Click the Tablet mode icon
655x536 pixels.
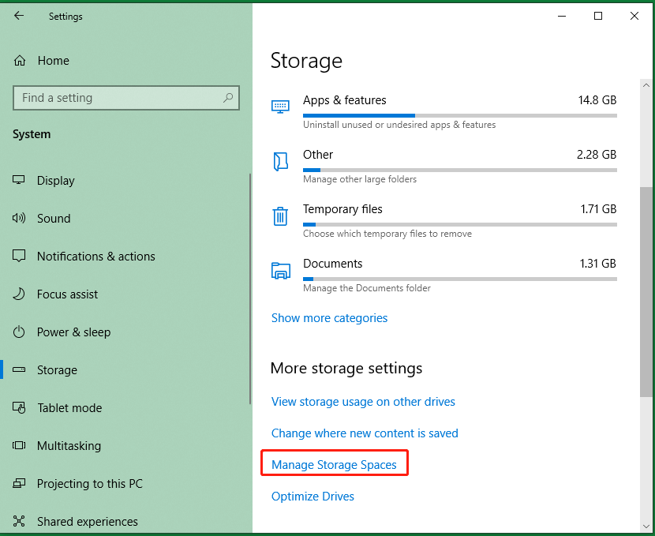coord(19,407)
